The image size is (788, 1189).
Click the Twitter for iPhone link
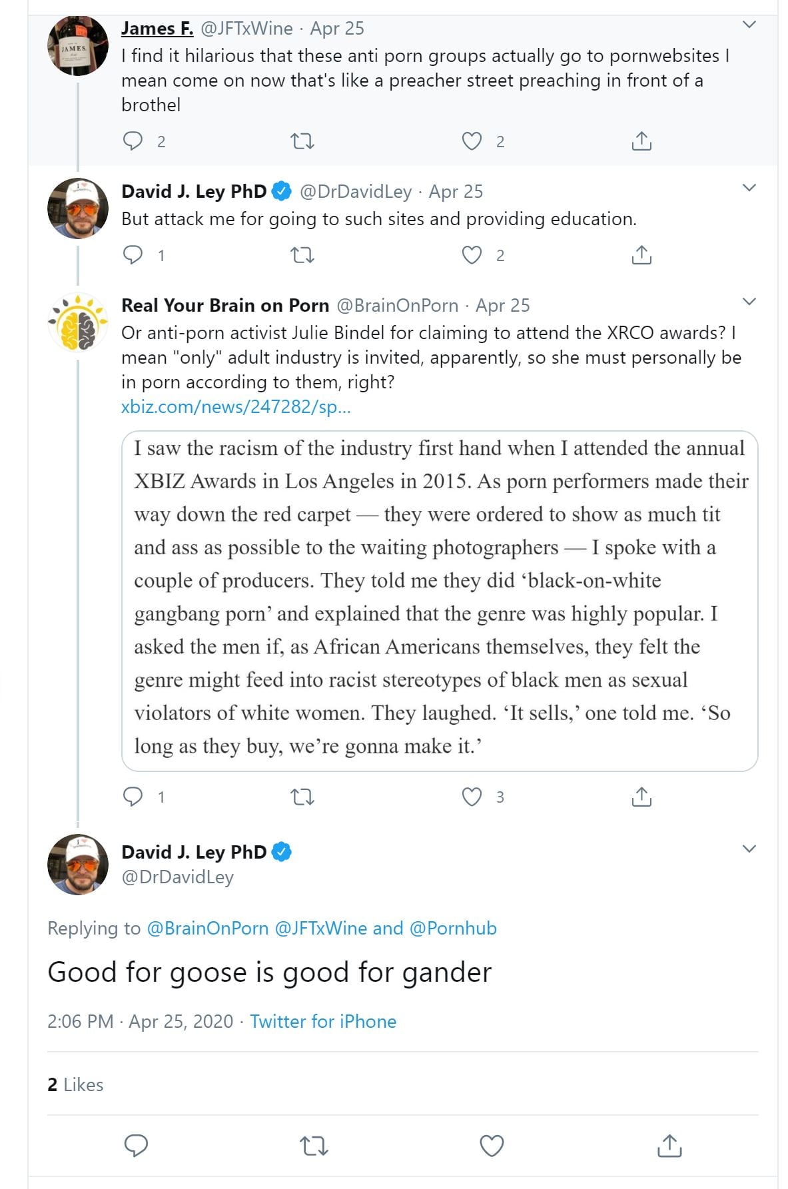[x=323, y=1022]
